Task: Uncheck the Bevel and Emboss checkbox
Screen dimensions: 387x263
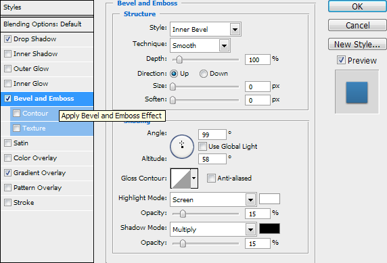Action: coord(7,99)
